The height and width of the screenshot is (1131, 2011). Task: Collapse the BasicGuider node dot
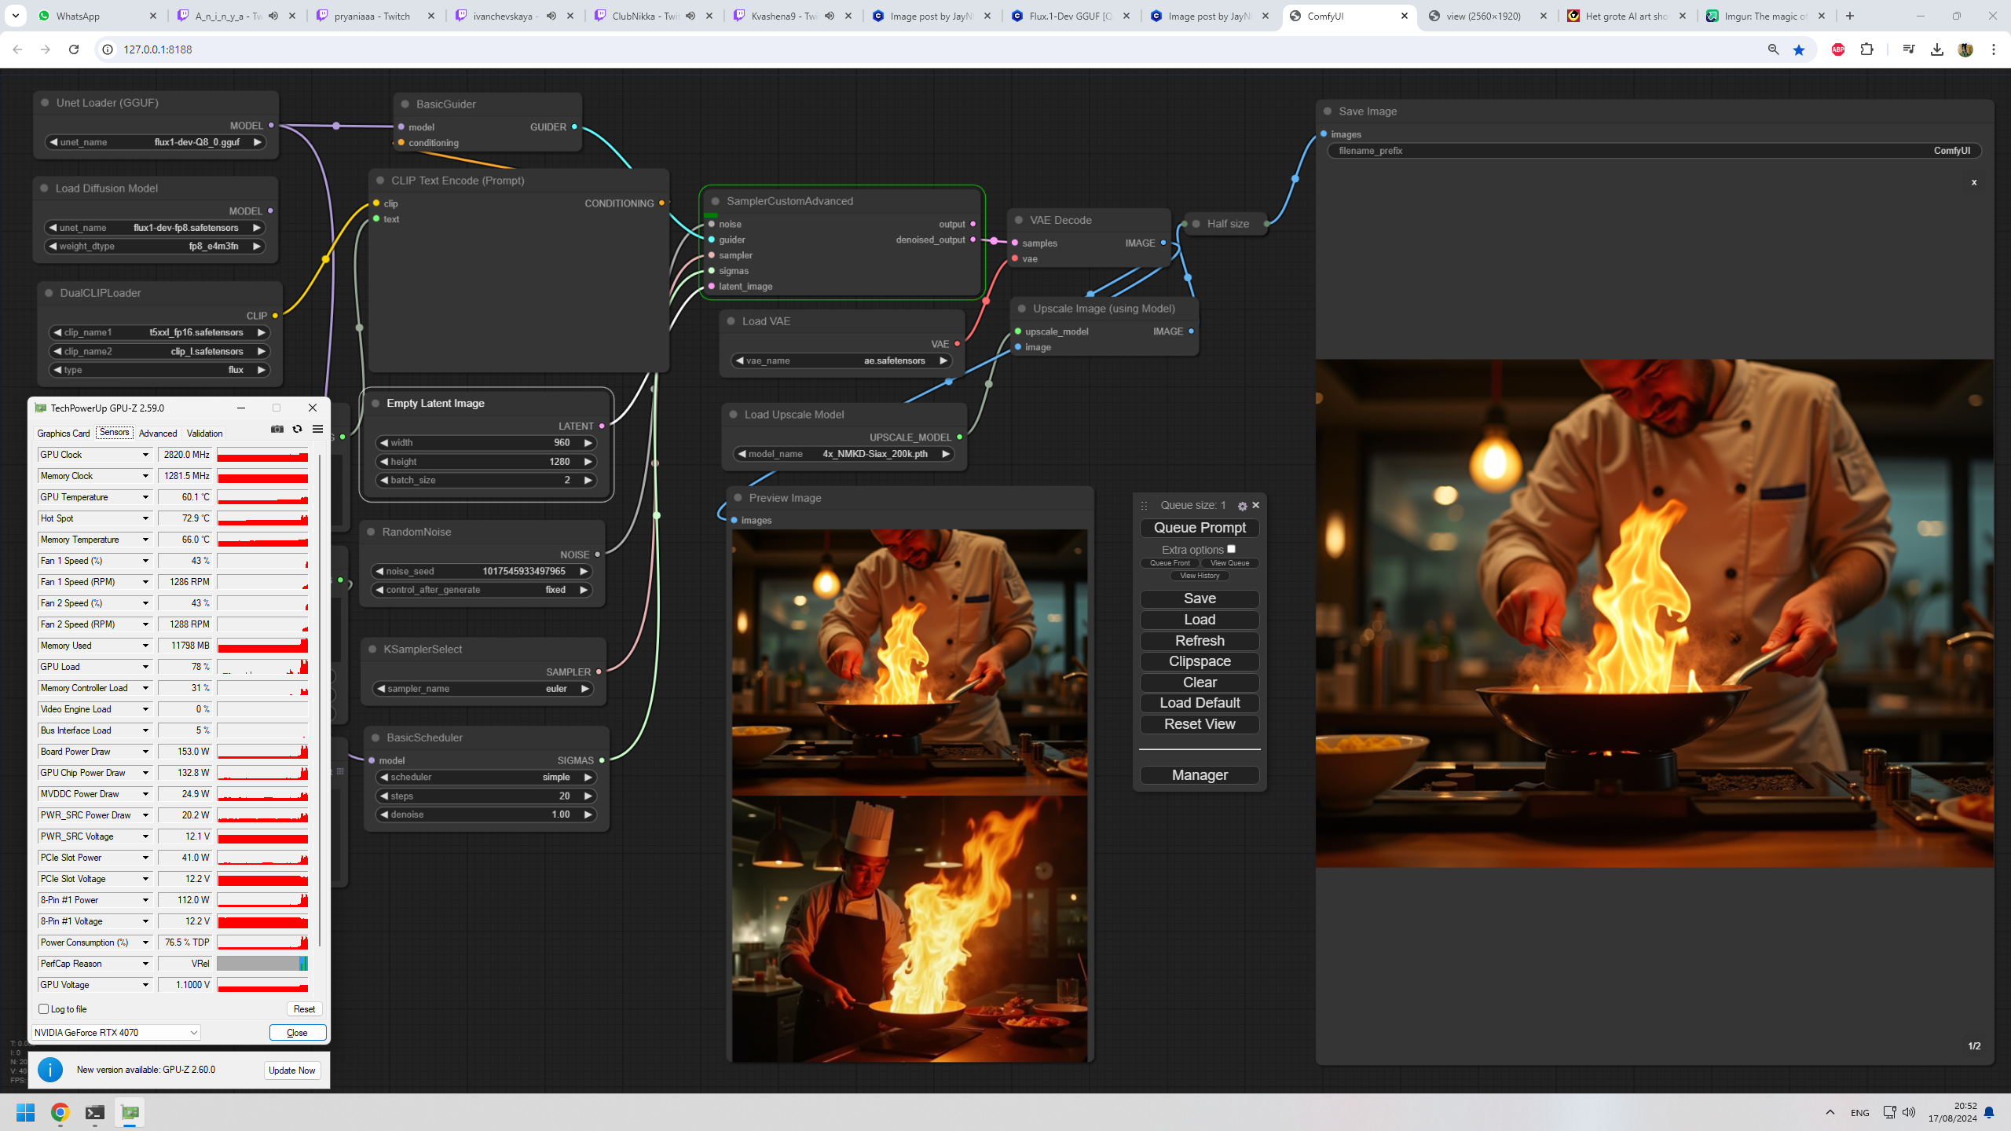tap(405, 104)
